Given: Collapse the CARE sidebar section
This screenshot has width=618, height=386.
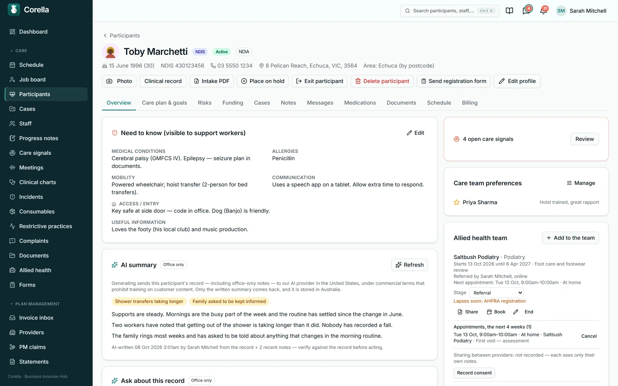Looking at the screenshot, I should tap(18, 51).
